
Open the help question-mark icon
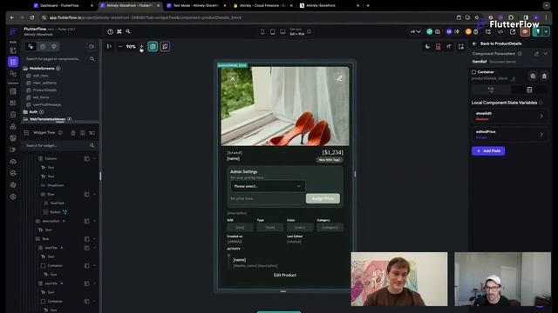tap(111, 31)
